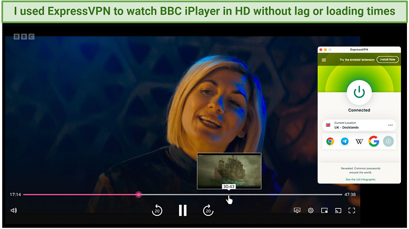The width and height of the screenshot is (409, 229).
Task: Open location options via three dots
Action: [x=390, y=125]
